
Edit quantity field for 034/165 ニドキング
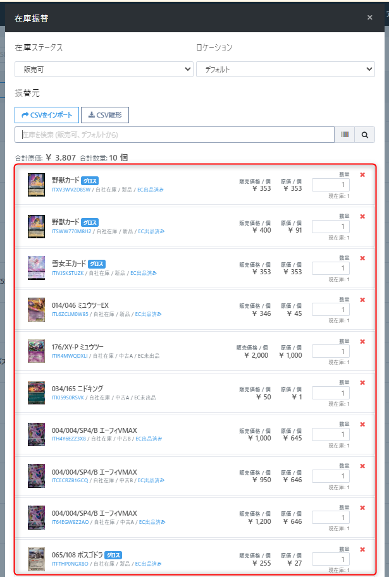(330, 393)
